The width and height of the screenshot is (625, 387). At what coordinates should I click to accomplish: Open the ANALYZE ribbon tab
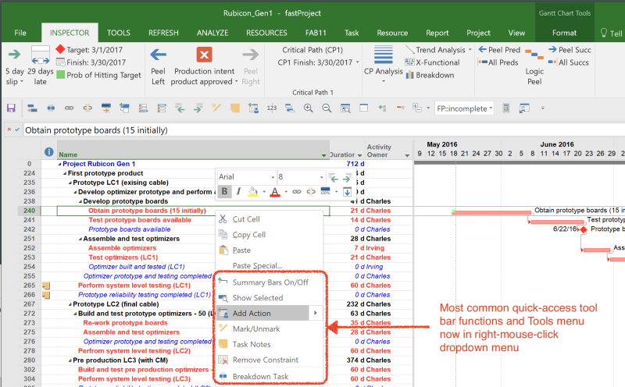click(x=212, y=33)
